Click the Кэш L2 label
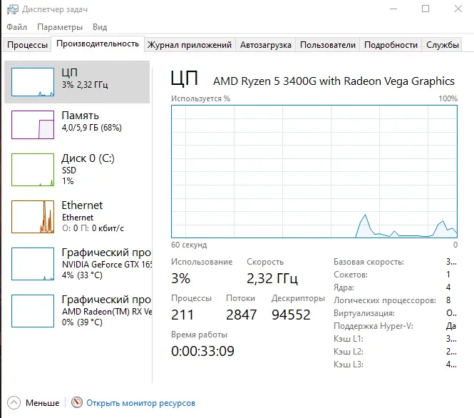The width and height of the screenshot is (474, 418). (349, 352)
